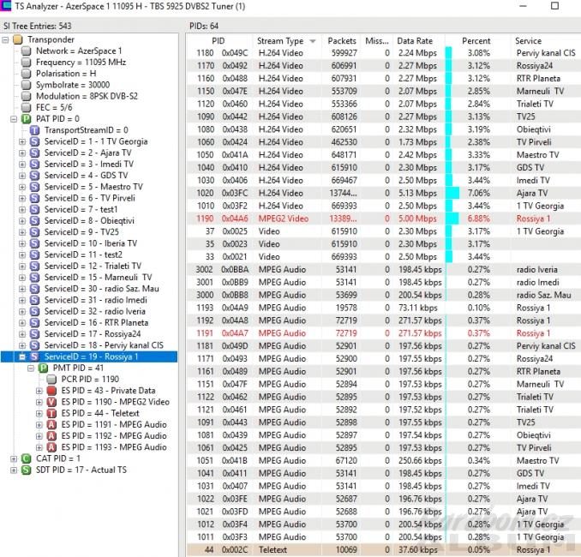Click the Miss... column header
Screen dimensions: 581x557
point(377,41)
